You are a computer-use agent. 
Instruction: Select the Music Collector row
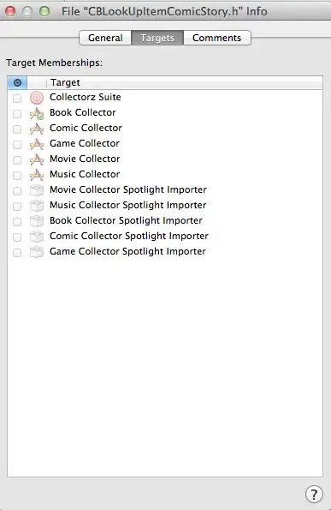pyautogui.click(x=165, y=175)
